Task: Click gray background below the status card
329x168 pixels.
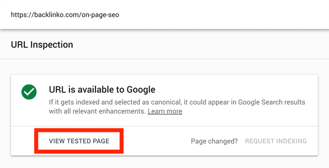Action: pyautogui.click(x=164, y=162)
